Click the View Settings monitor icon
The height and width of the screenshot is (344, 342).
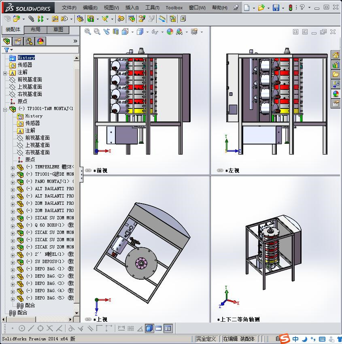click(x=194, y=32)
